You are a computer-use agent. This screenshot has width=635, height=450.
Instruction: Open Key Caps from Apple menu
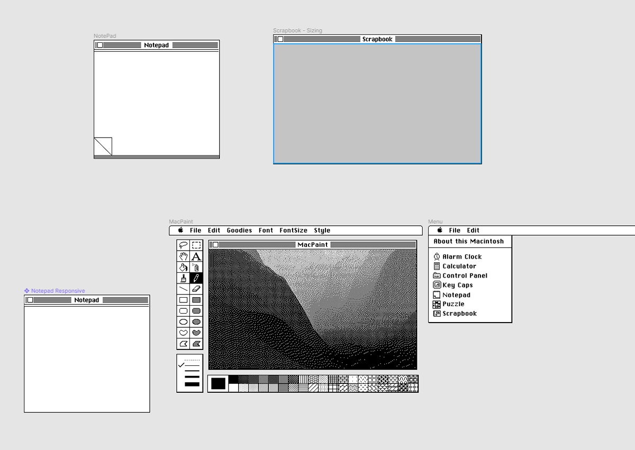click(453, 285)
